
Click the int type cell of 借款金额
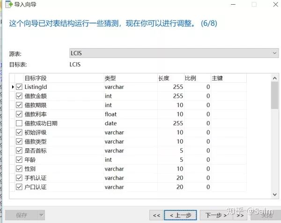click(x=131, y=96)
